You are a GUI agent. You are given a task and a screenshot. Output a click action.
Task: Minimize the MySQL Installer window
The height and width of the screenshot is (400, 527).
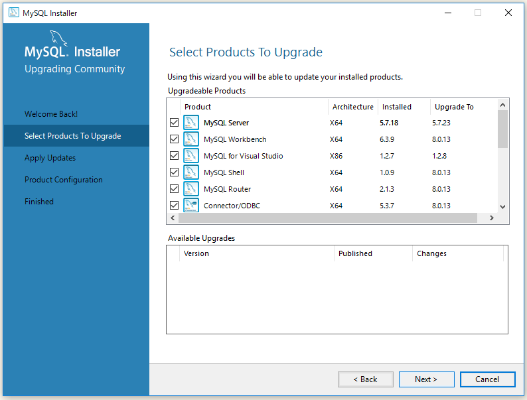(x=448, y=13)
